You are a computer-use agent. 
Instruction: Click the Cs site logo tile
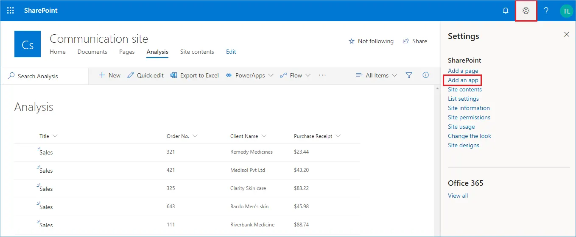coord(28,44)
